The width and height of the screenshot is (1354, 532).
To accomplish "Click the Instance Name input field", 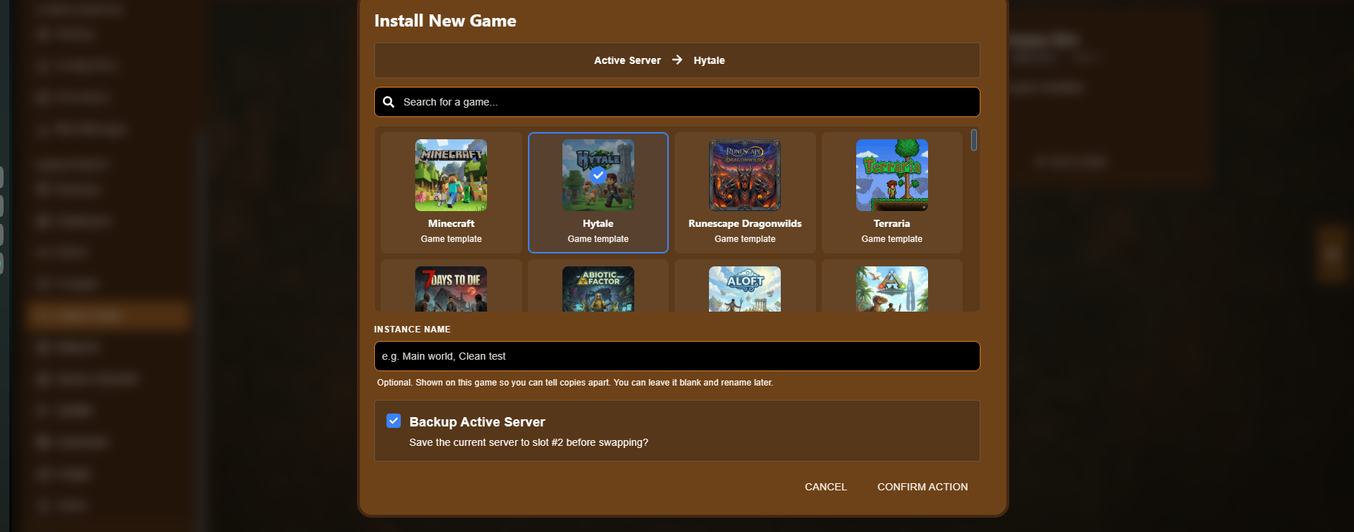I will tap(677, 356).
